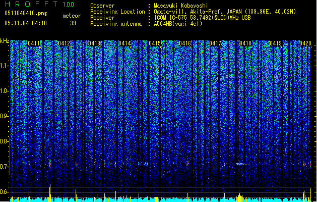Click the meteor count value 39
317x202 pixels.
pyautogui.click(x=73, y=23)
